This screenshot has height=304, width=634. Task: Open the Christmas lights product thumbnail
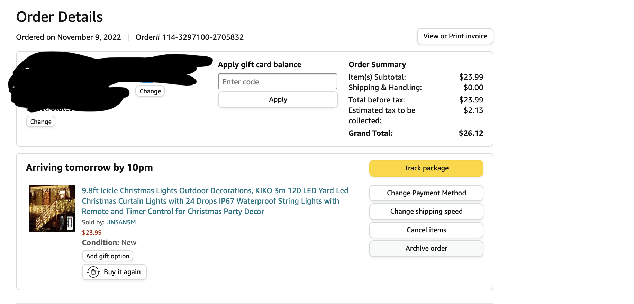point(52,208)
